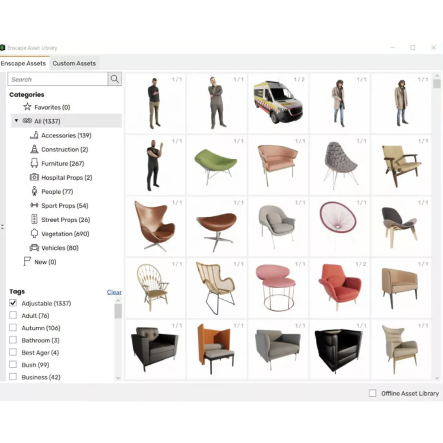The width and height of the screenshot is (443, 443).
Task: Click the search magnifier icon
Action: click(115, 79)
